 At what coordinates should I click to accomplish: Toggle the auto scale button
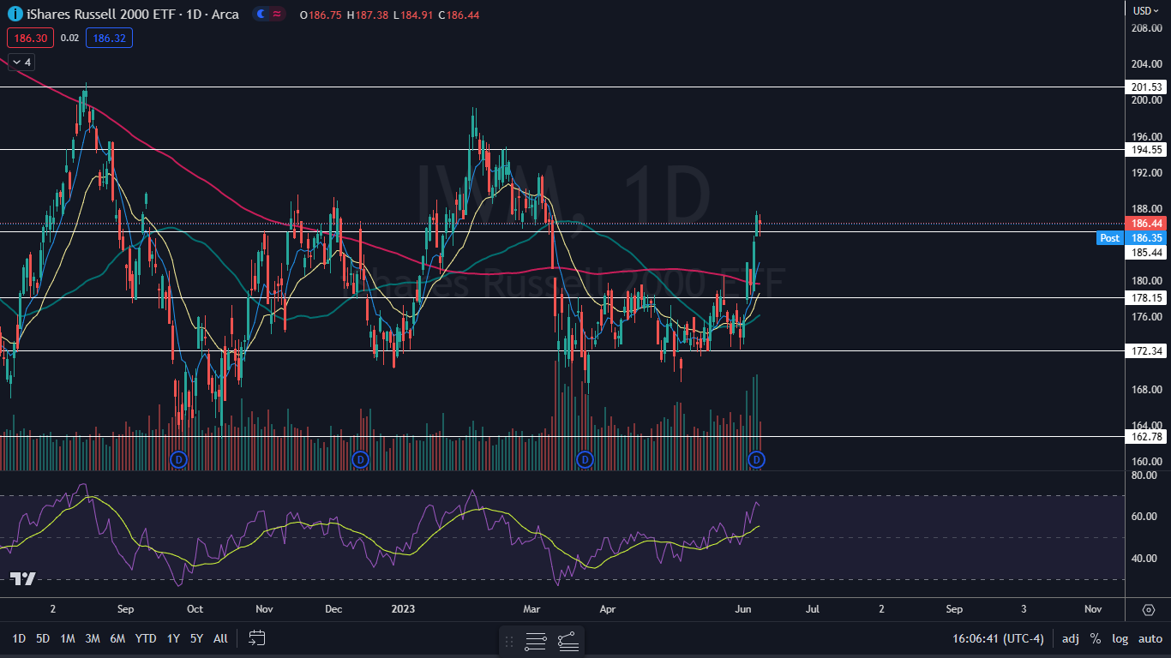pos(1150,638)
